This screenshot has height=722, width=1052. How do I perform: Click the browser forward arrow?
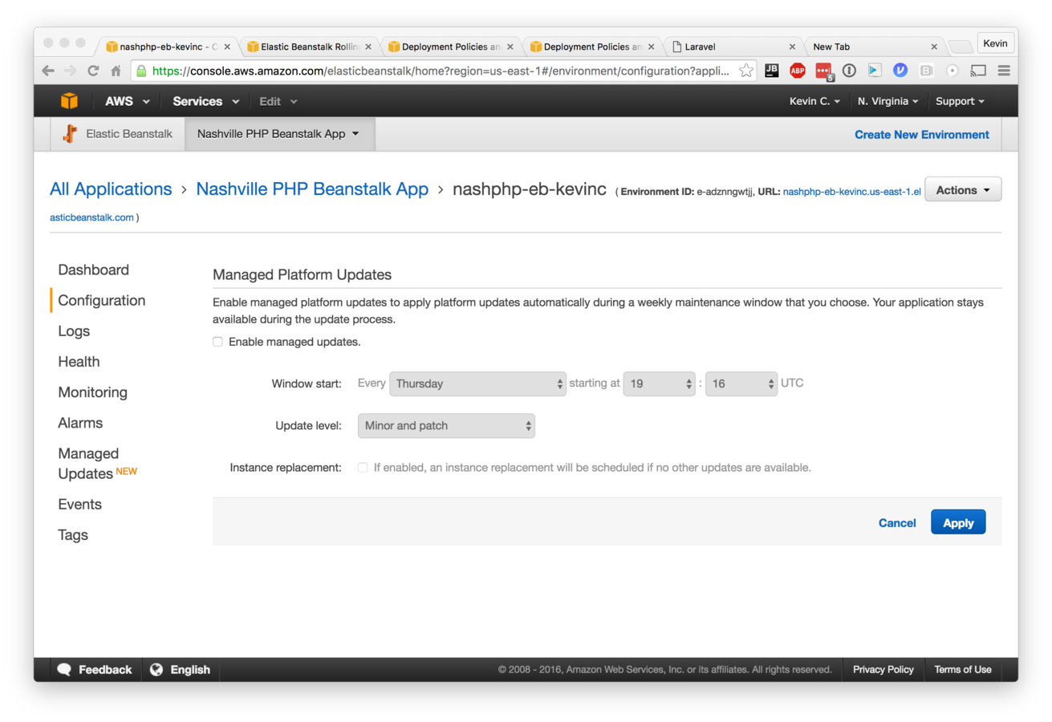point(71,71)
